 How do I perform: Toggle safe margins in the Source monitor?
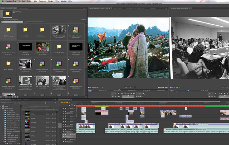click(140, 93)
